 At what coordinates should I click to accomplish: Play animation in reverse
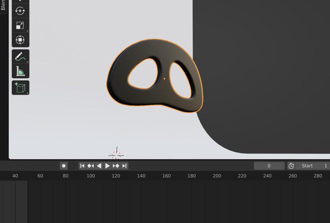[x=99, y=166]
